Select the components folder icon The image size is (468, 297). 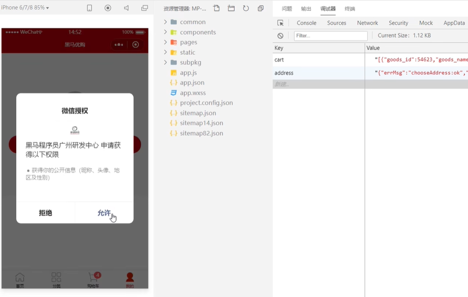tap(174, 32)
